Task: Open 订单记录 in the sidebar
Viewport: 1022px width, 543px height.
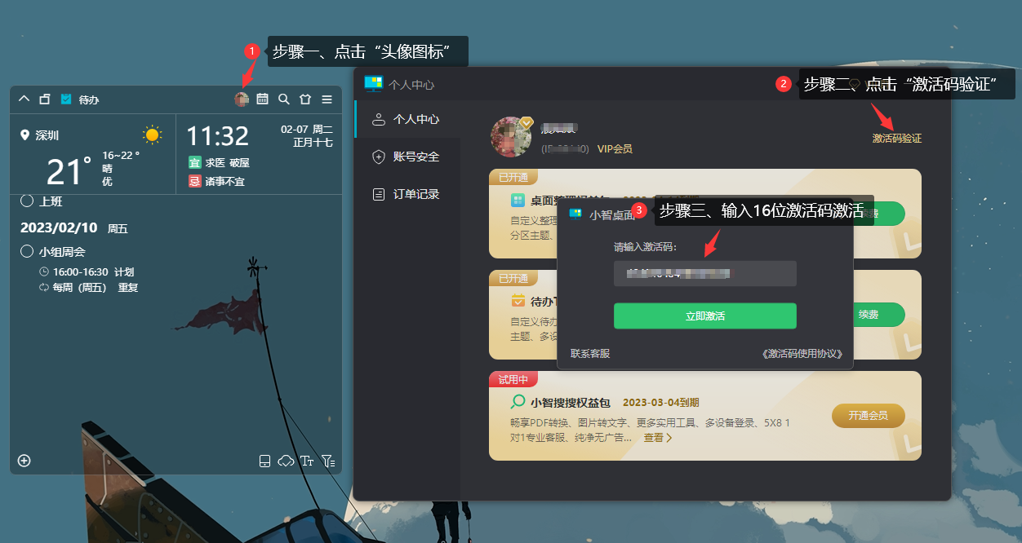Action: point(408,194)
